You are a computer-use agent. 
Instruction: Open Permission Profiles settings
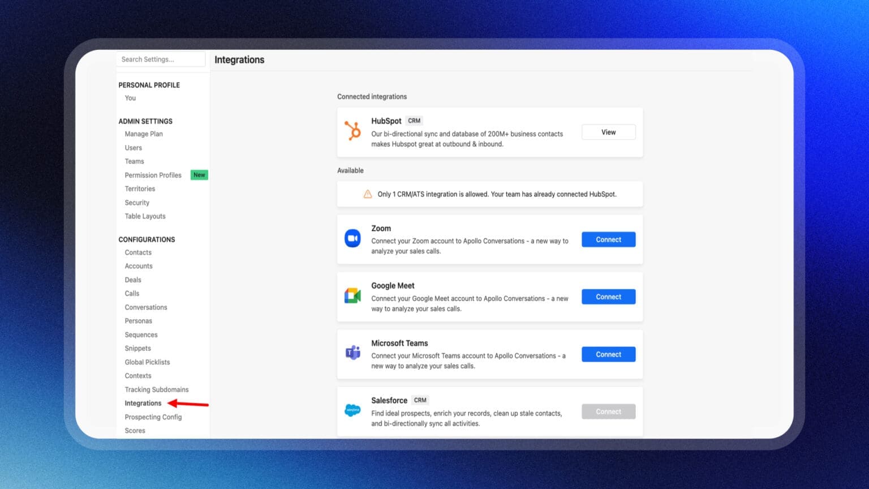153,175
